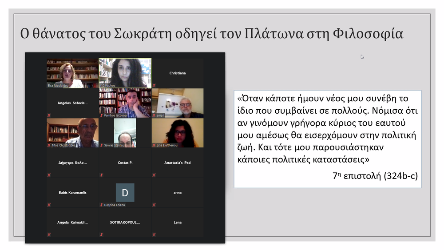
Task: Click the muted mic icon on anna's tile
Action: (154, 205)
